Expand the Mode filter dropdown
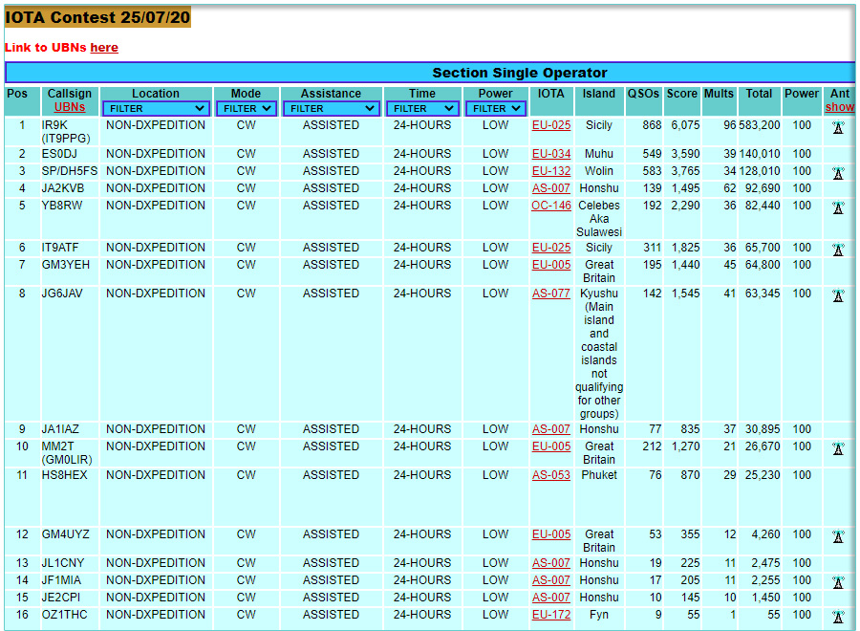The image size is (860, 631). [246, 109]
